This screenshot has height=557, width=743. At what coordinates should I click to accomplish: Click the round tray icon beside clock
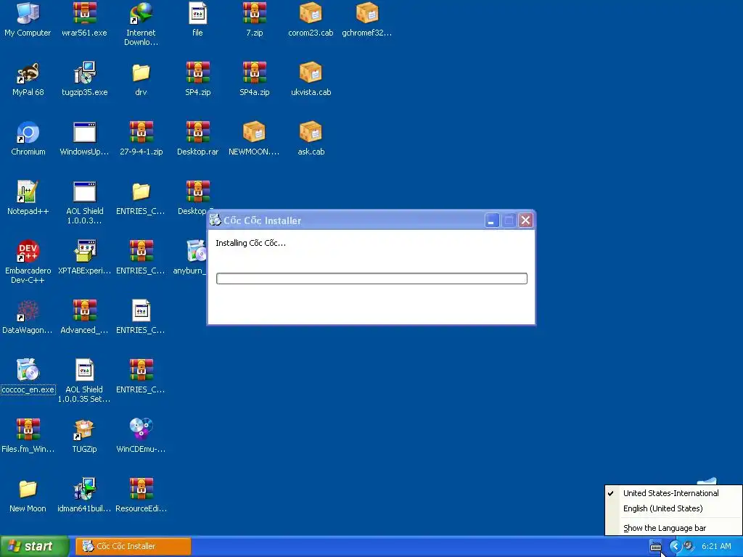tap(689, 547)
